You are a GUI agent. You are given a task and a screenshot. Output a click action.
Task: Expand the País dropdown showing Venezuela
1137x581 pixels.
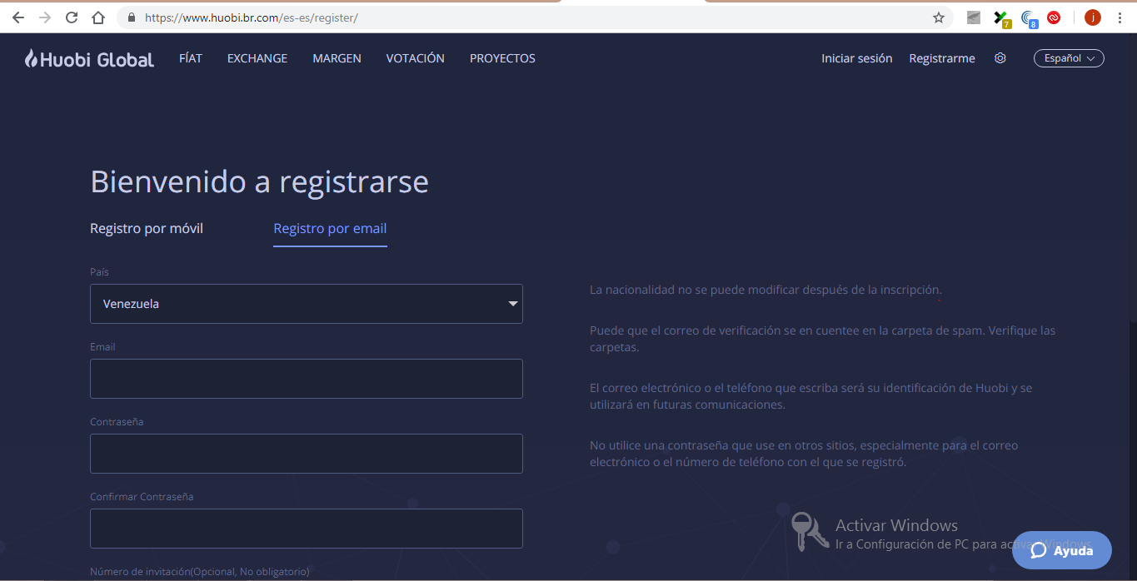coord(307,304)
